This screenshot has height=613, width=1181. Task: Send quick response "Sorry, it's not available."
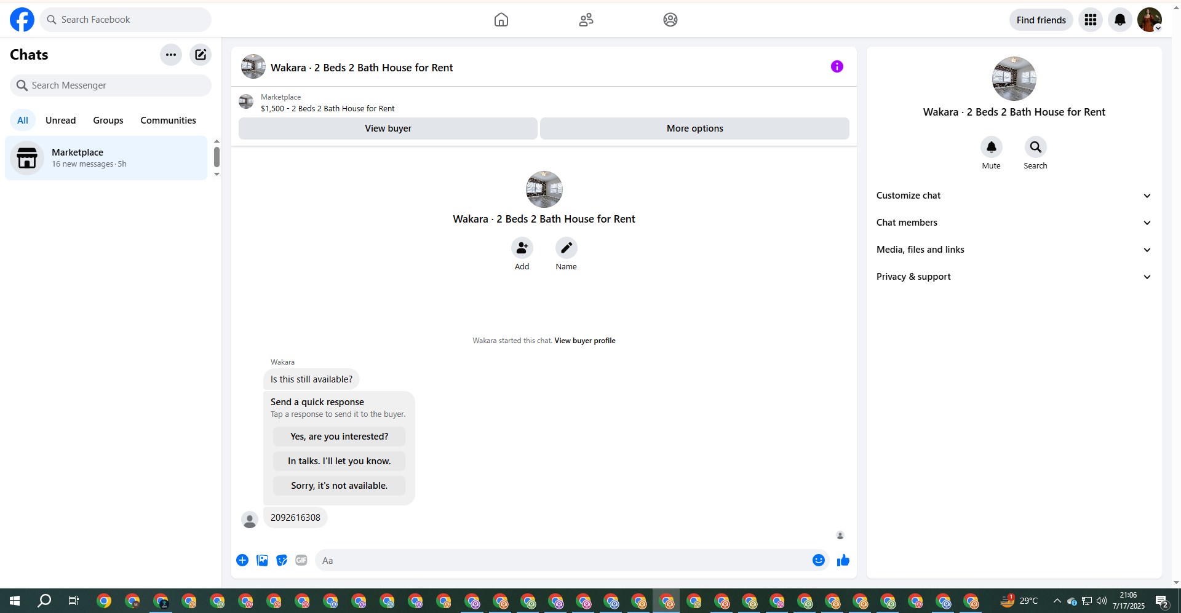340,486
